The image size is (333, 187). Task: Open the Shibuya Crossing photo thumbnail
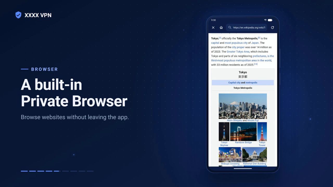click(x=230, y=155)
